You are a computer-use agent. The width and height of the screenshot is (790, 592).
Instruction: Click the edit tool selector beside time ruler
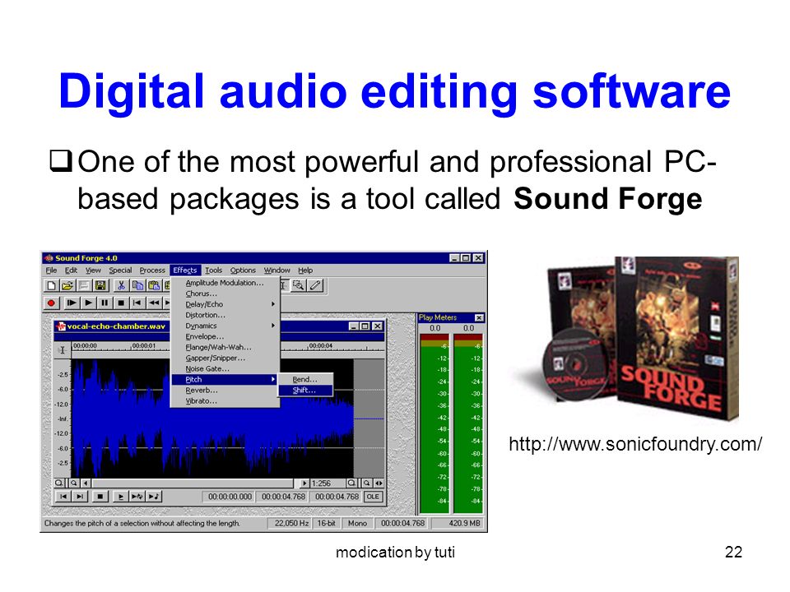point(62,350)
